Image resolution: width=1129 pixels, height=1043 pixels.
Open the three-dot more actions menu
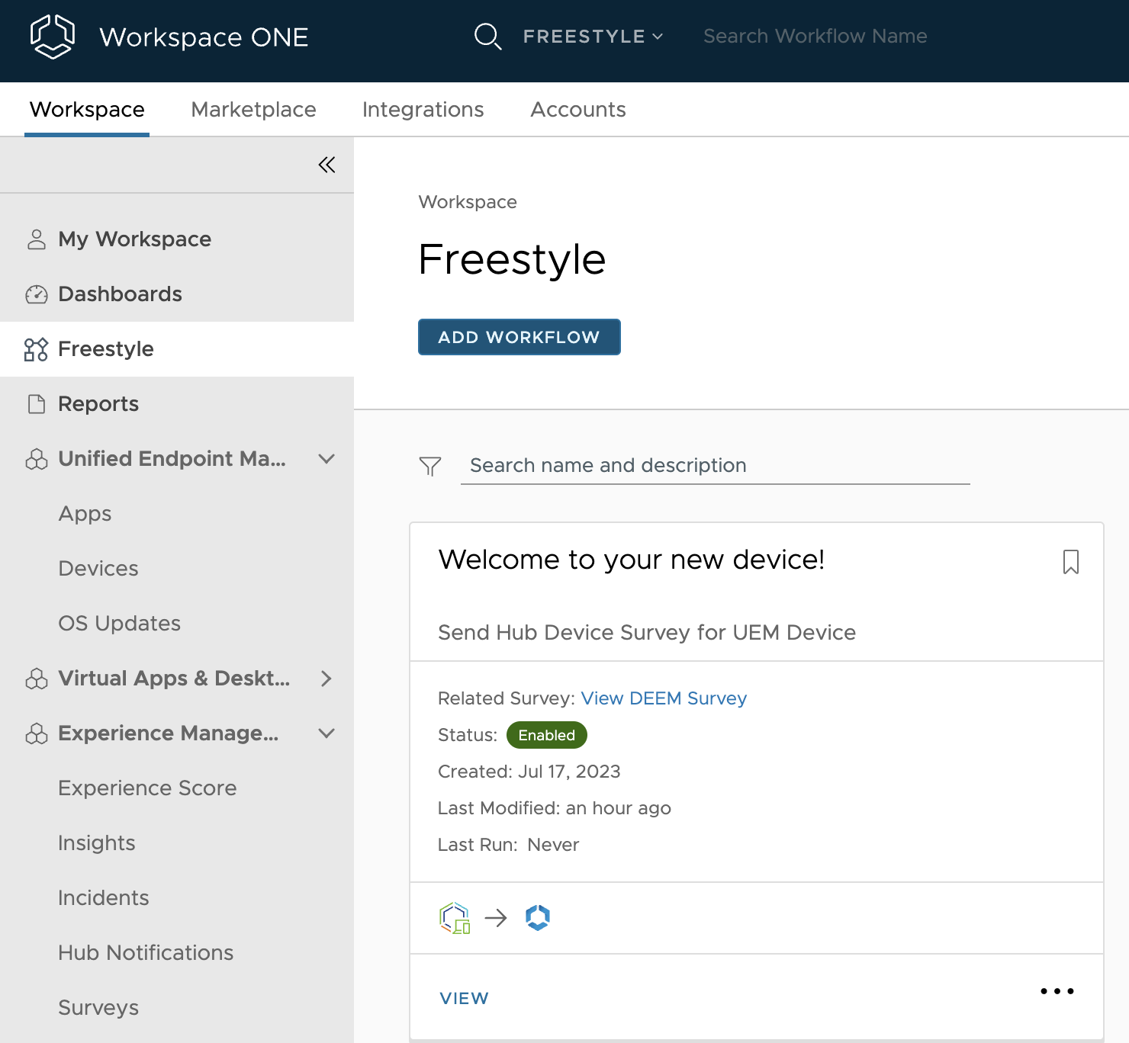pos(1057,991)
